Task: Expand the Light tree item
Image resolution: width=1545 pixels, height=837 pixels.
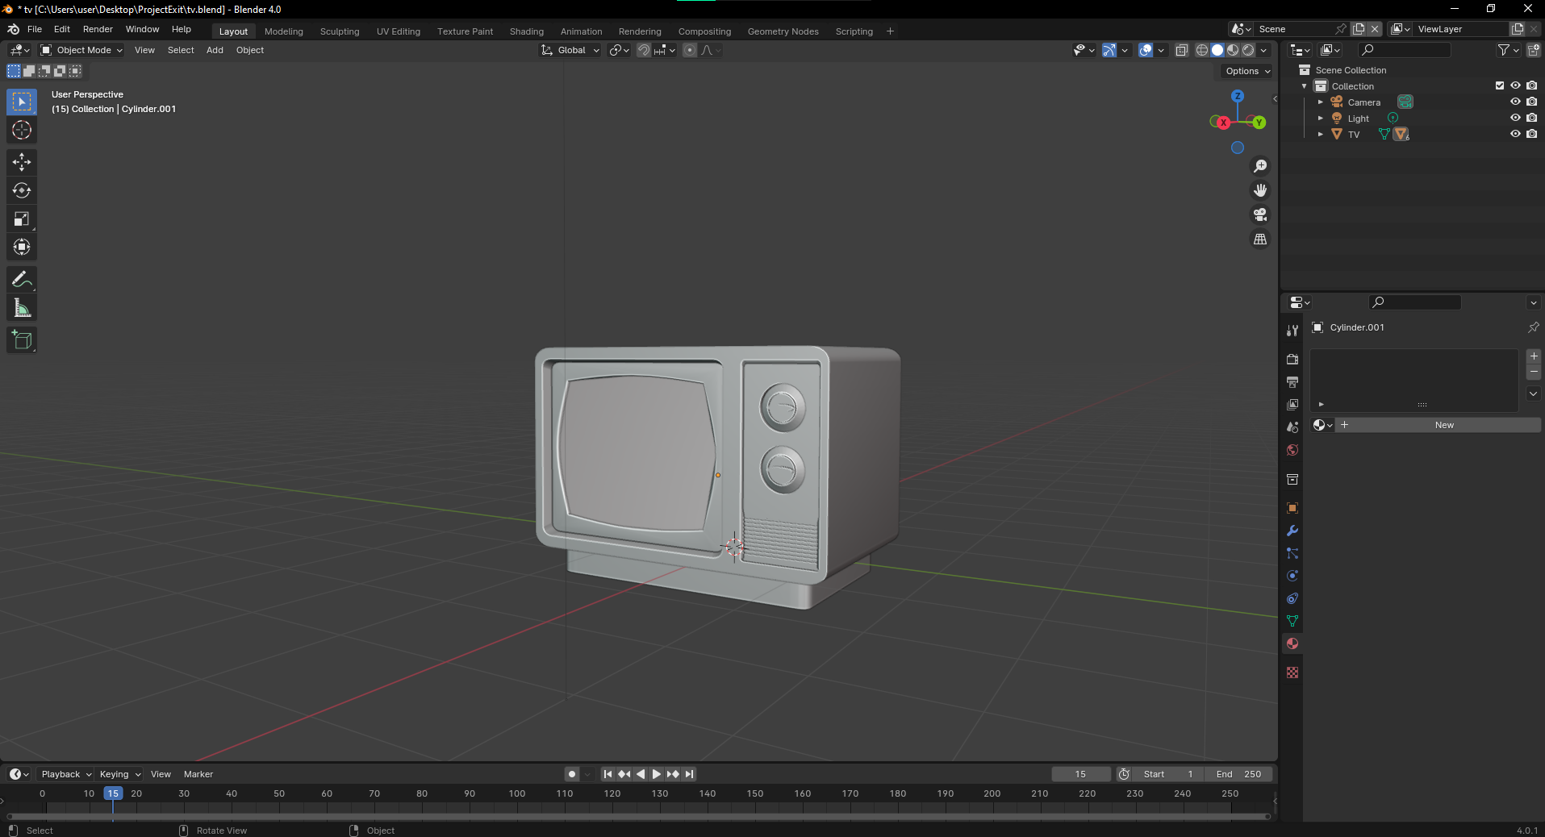Action: pos(1320,119)
